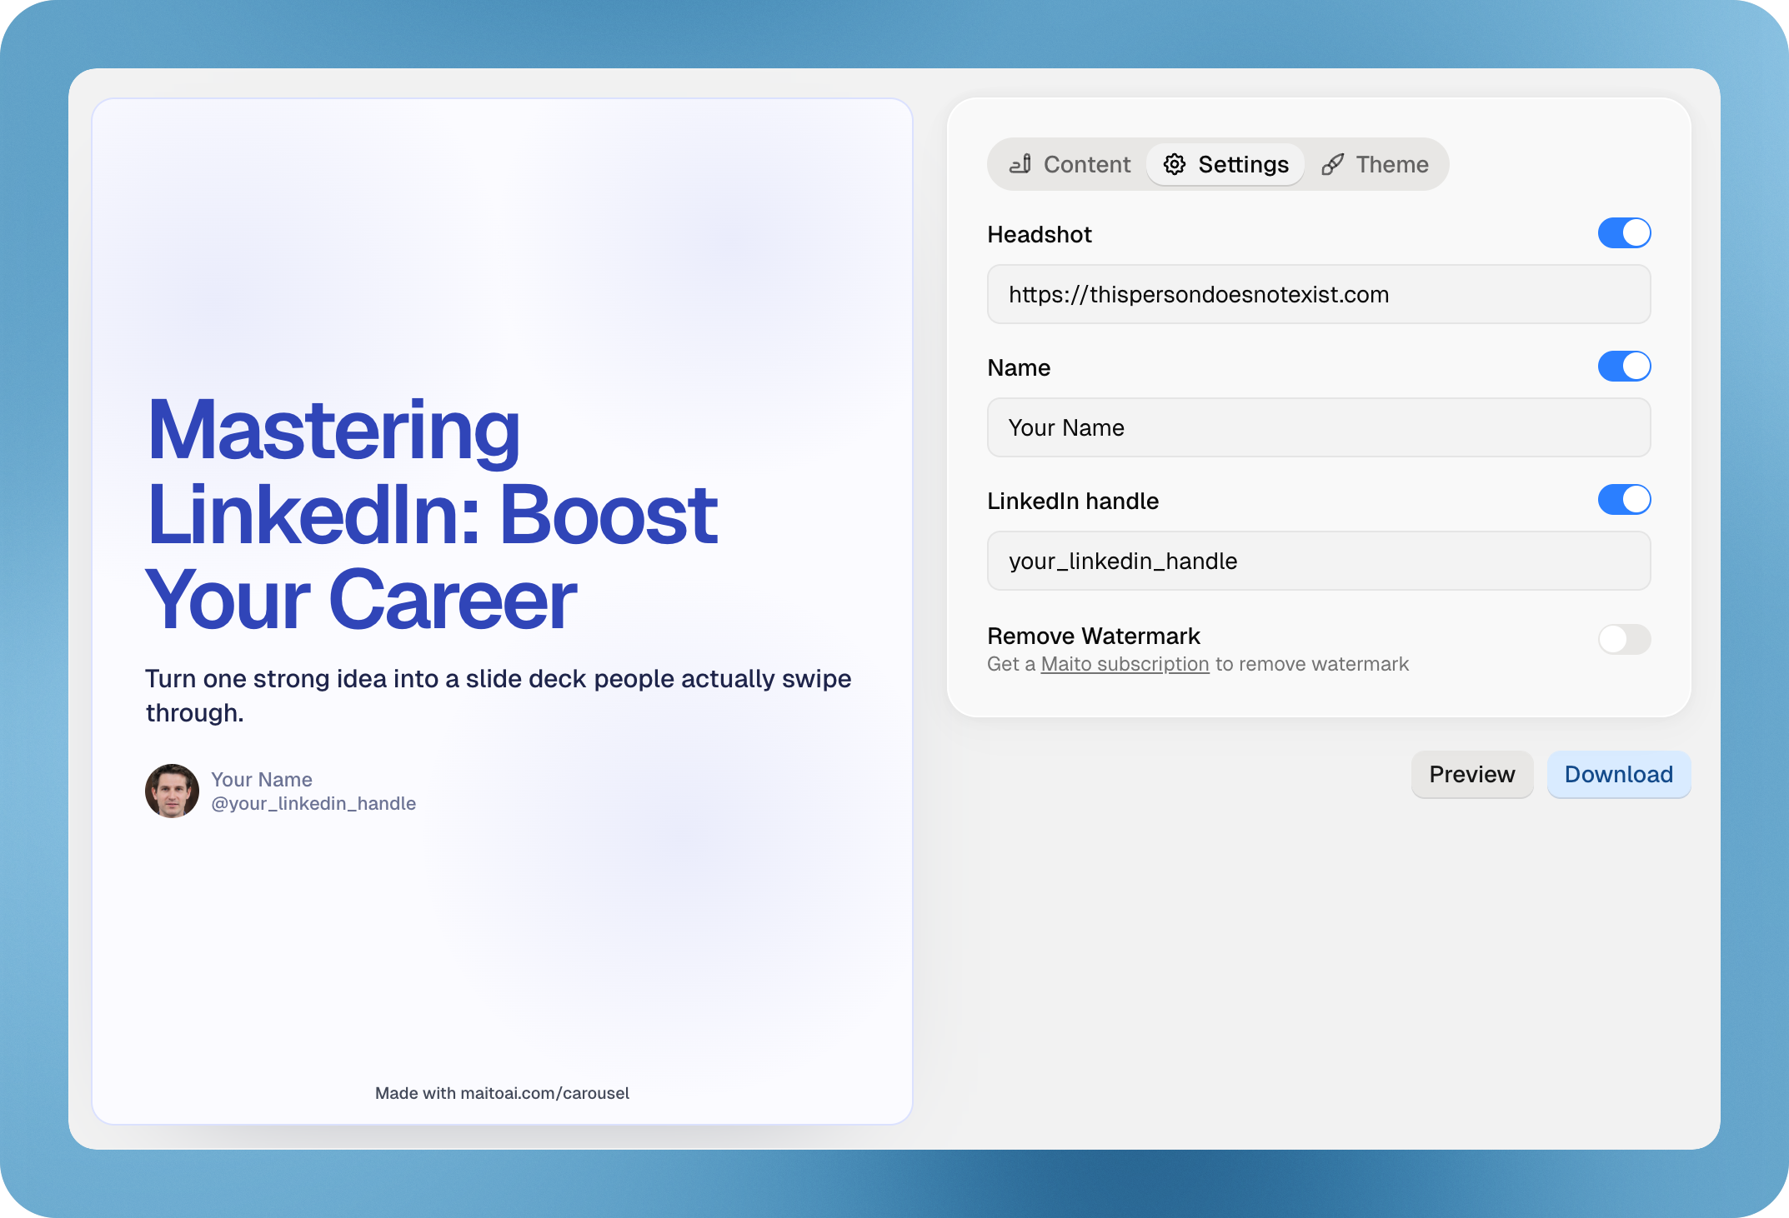Select the Your Name text field
Screen dimensions: 1789x1218
pos(1319,427)
